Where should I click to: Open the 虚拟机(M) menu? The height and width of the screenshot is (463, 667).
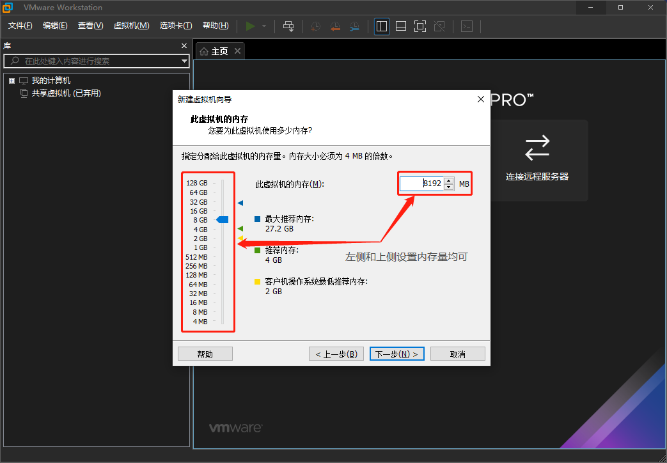[131, 26]
